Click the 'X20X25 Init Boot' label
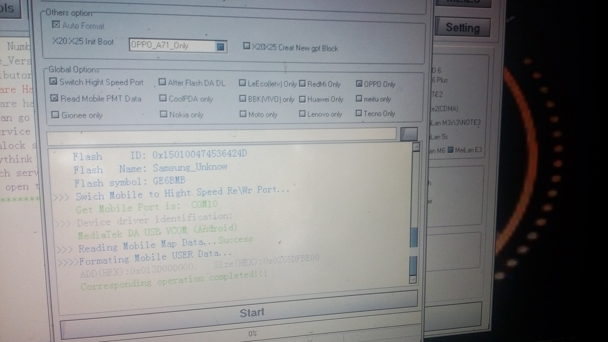The height and width of the screenshot is (342, 608). point(83,42)
